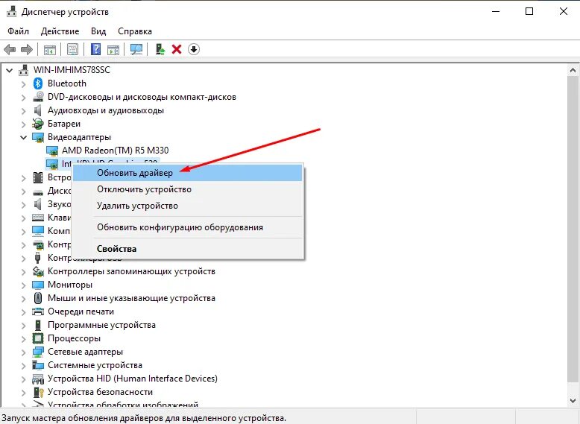Expand the Bluetooth category
The height and width of the screenshot is (424, 580).
[x=24, y=84]
